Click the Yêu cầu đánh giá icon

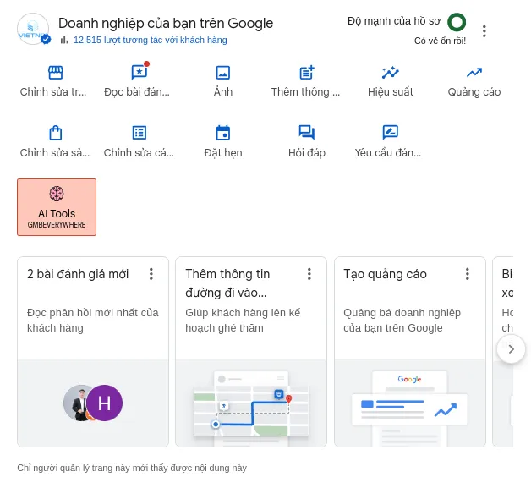coord(390,133)
